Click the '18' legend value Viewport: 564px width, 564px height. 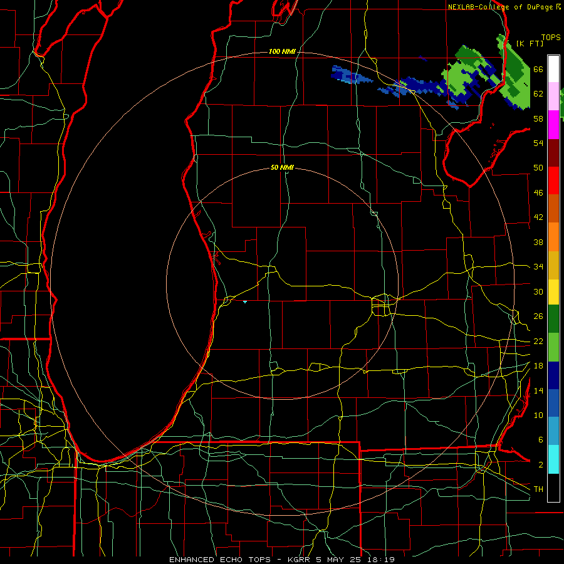pyautogui.click(x=538, y=366)
